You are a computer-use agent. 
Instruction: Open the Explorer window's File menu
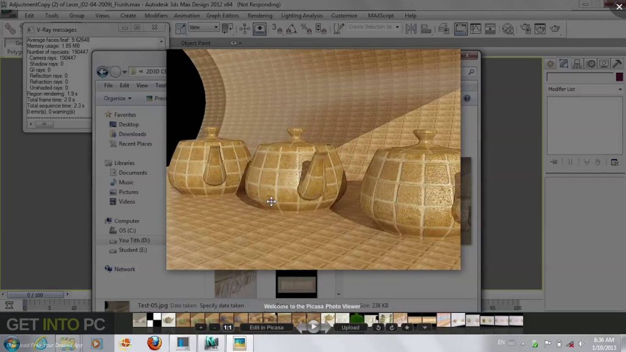108,86
